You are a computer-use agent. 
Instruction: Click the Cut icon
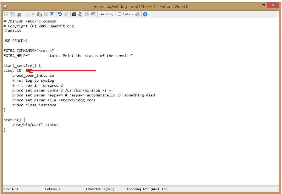(x=33, y=14)
